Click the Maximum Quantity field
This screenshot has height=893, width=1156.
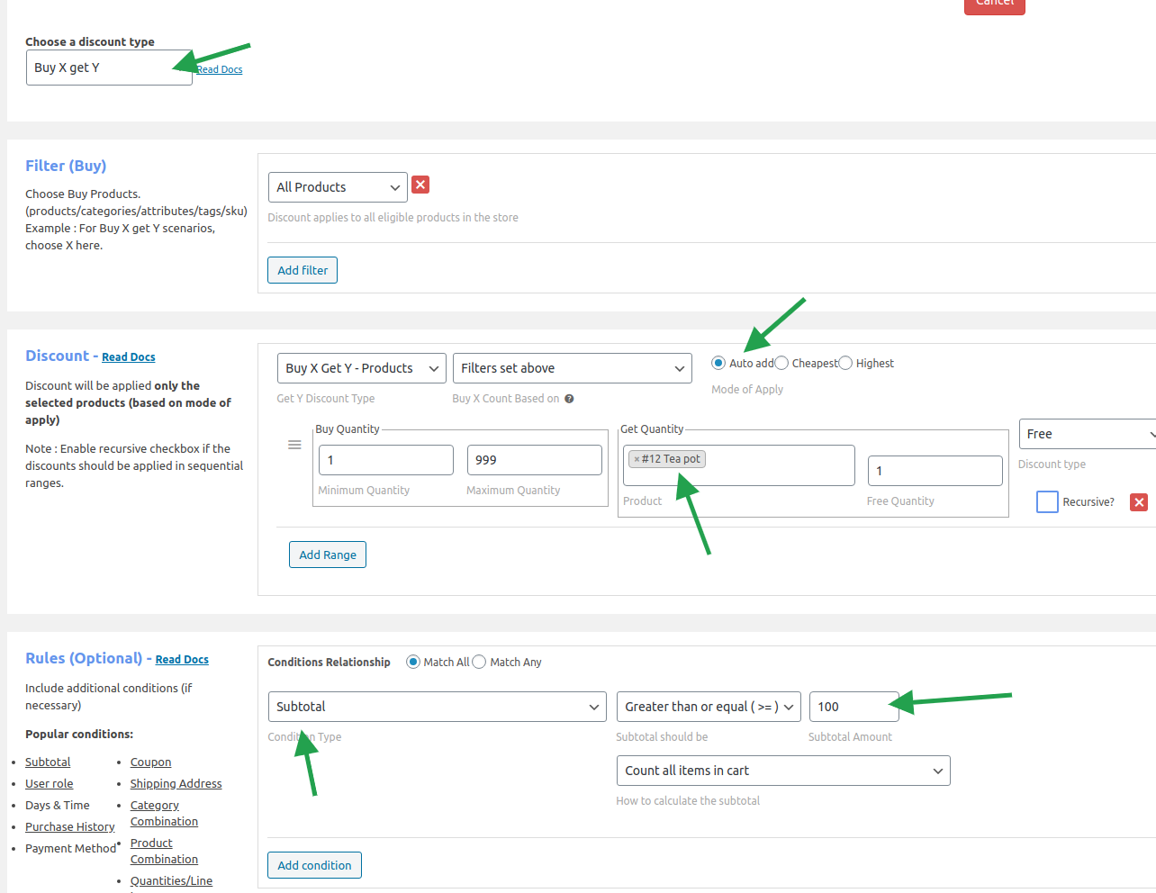[x=534, y=460]
